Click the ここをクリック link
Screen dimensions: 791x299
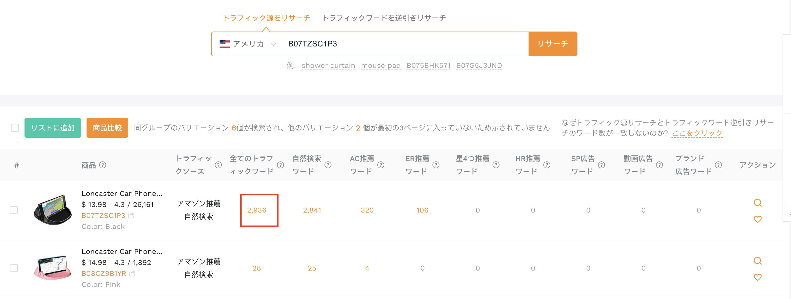point(697,133)
